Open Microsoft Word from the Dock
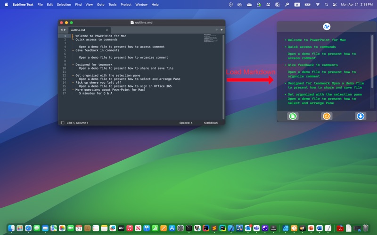This screenshot has width=377, height=235. (x=320, y=228)
